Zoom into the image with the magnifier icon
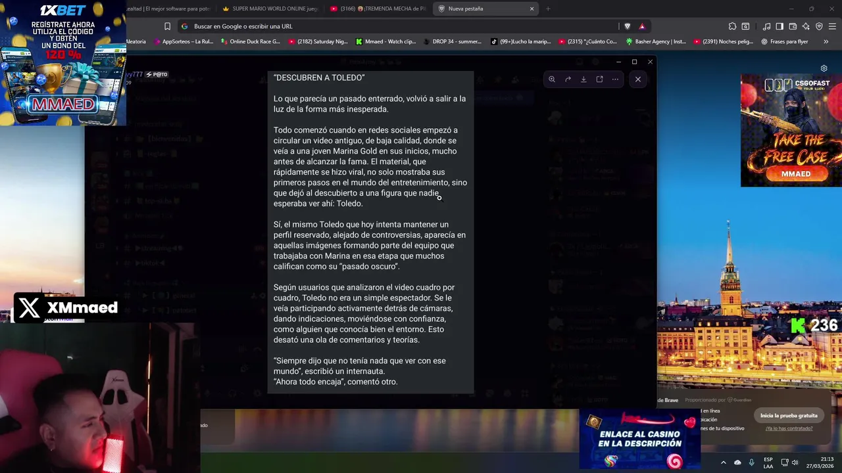 552,79
